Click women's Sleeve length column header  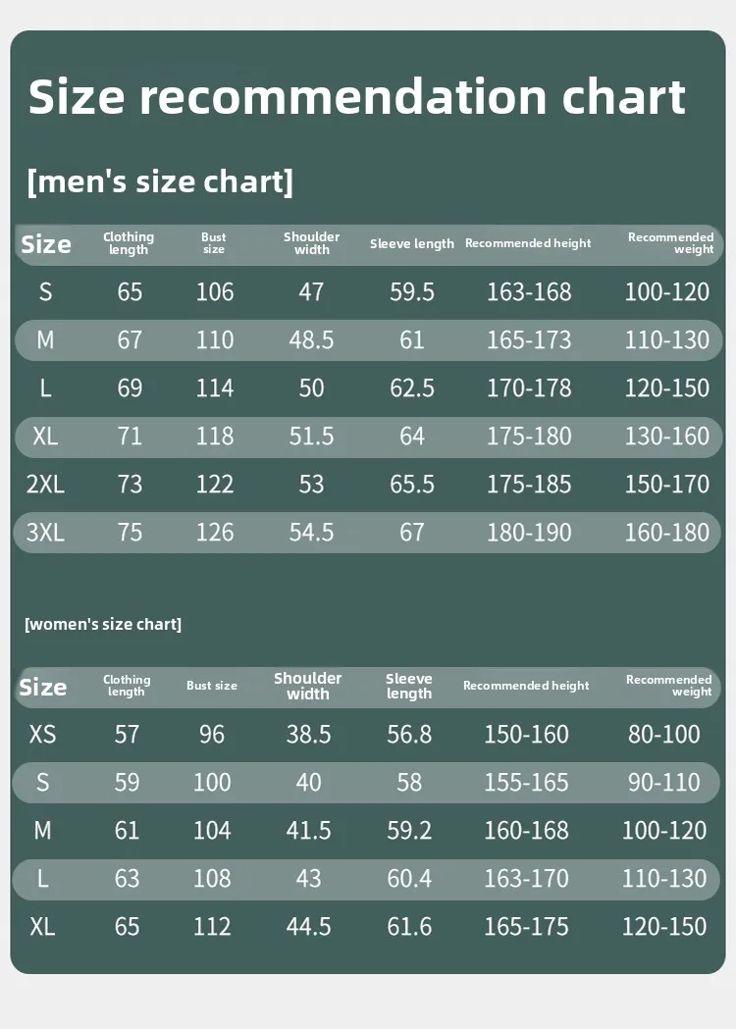(408, 686)
